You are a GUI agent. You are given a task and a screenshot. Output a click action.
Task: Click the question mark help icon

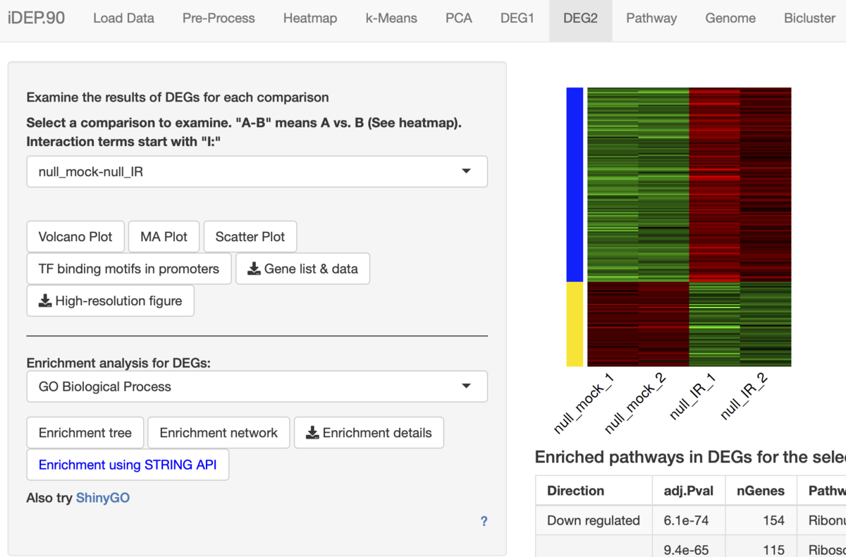(x=484, y=522)
